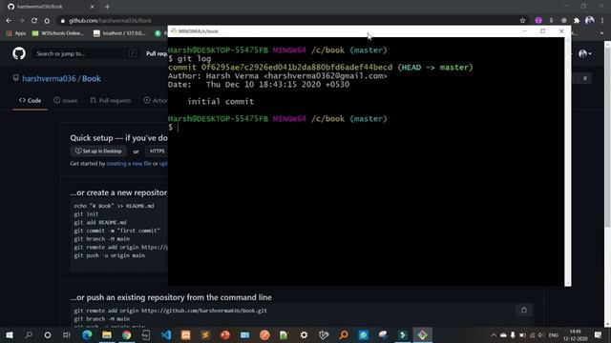Open Settings gear from taskbar
Viewport: 611px width, 343px height.
tap(304, 334)
